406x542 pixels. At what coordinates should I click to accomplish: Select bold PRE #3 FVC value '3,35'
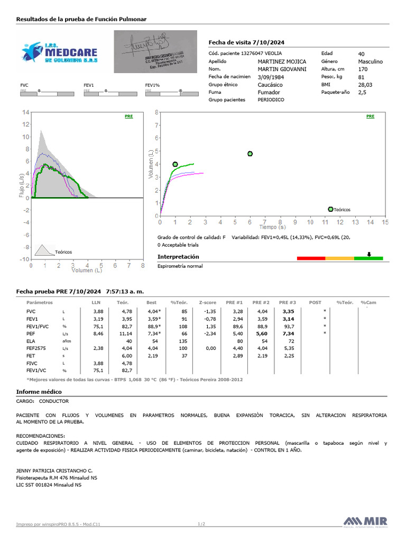(x=288, y=312)
